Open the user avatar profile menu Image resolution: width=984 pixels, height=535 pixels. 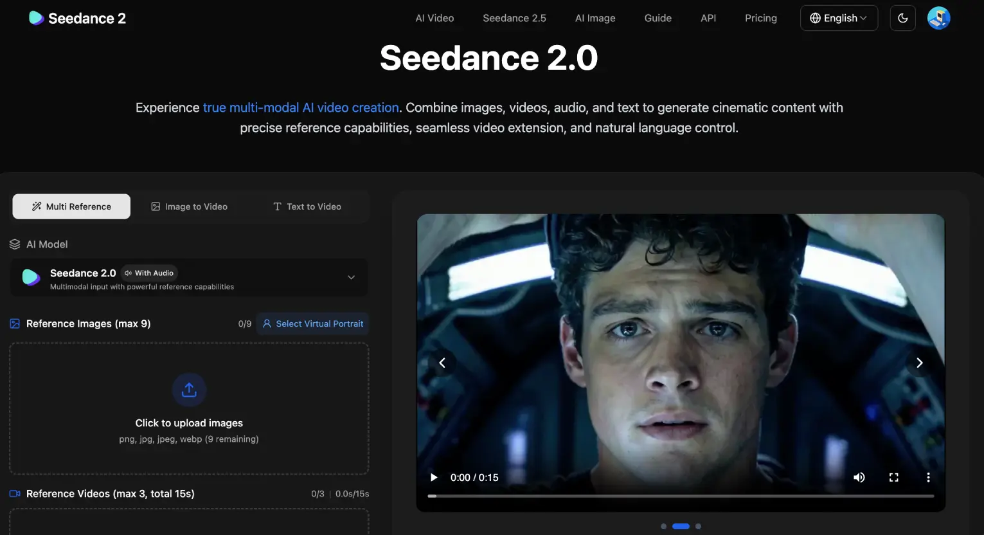[x=938, y=18]
